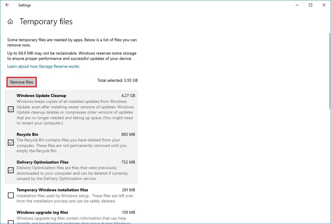Select the Windows Update Cleanup entry
This screenshot has width=331, height=224.
point(42,95)
